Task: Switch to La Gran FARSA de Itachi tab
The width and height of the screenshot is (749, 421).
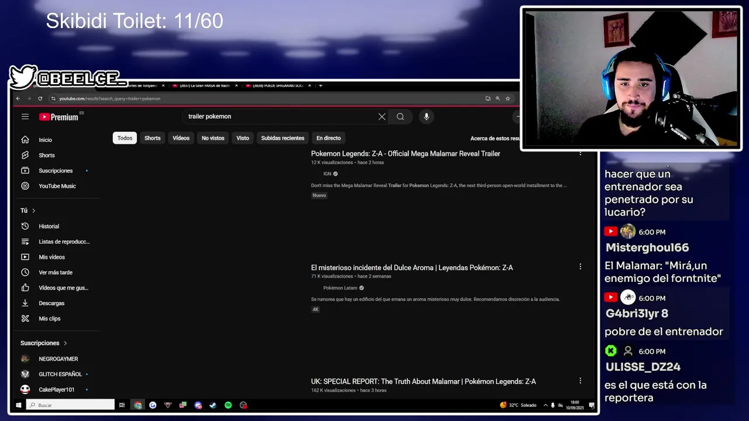Action: point(202,85)
